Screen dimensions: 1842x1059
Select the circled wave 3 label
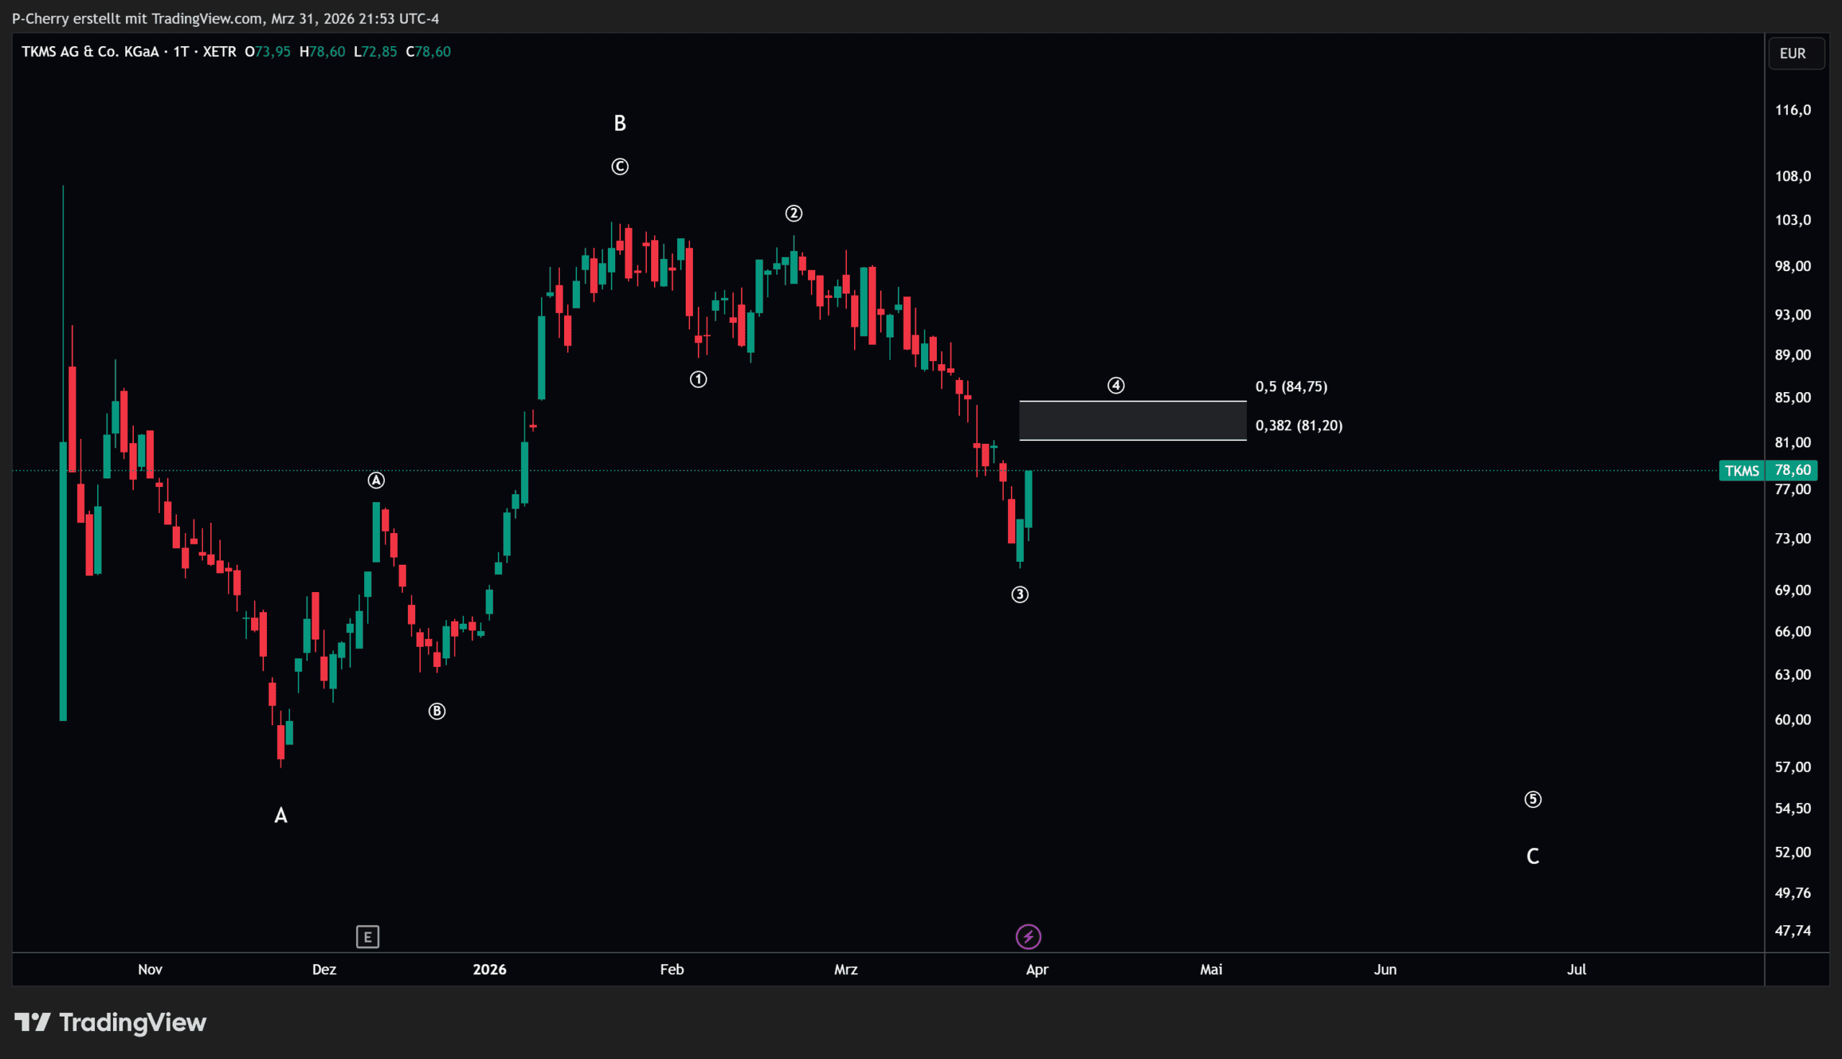[x=1020, y=595]
